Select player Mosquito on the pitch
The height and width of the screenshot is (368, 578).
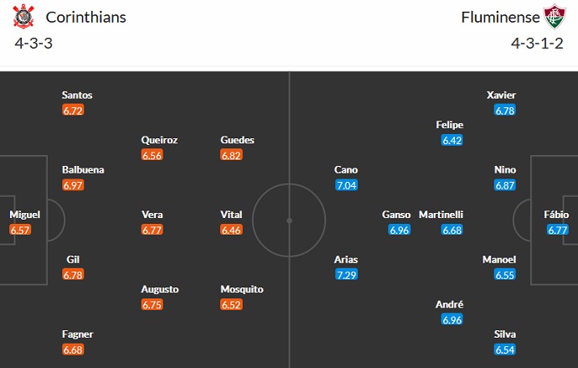click(242, 289)
